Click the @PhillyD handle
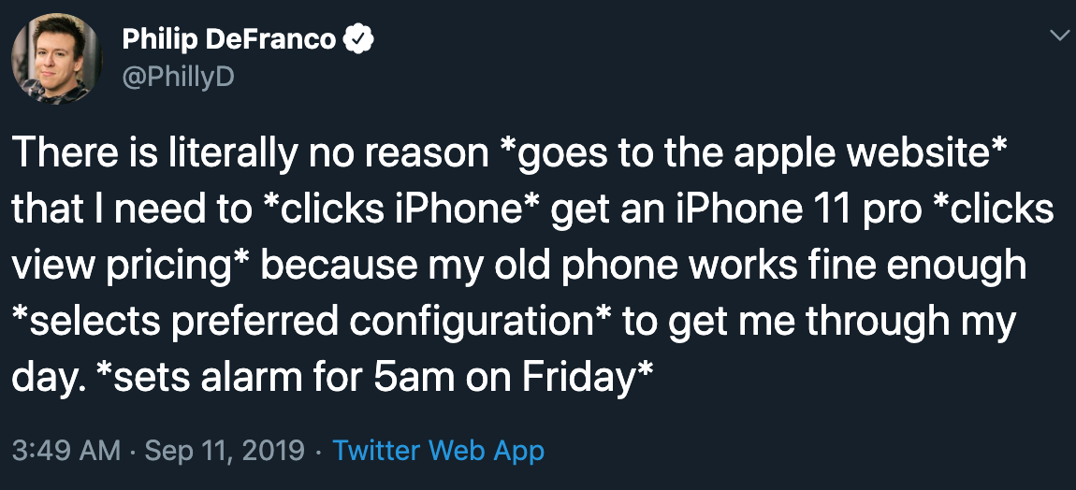1076x490 pixels. 178,76
